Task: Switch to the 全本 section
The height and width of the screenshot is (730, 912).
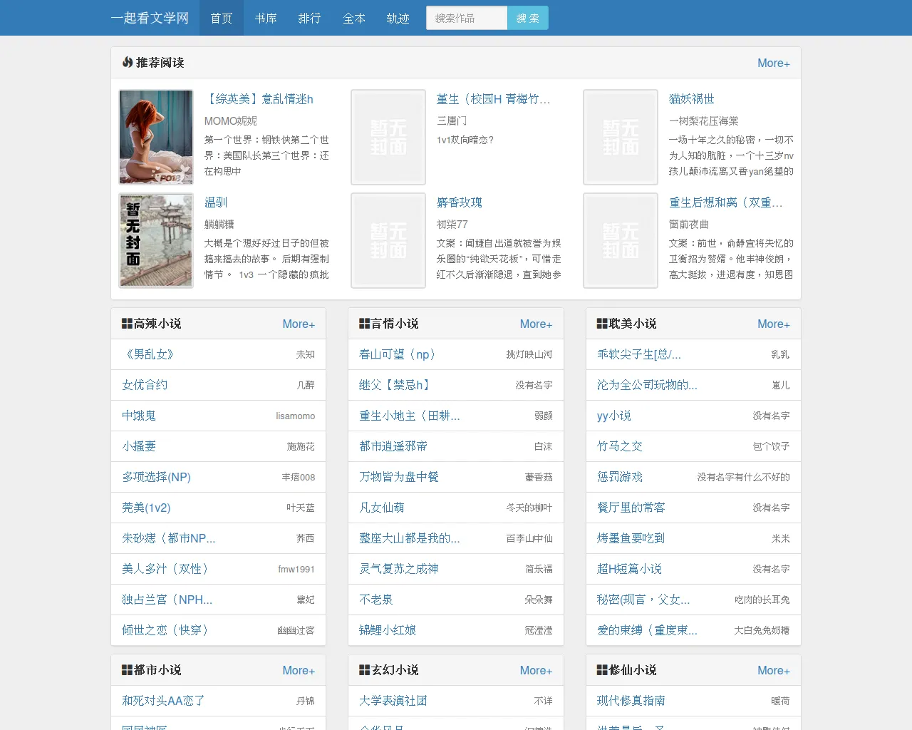Action: (353, 19)
